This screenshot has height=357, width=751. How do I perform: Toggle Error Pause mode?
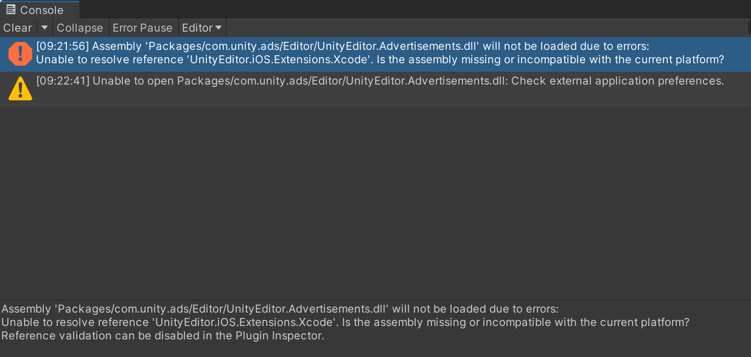(142, 28)
